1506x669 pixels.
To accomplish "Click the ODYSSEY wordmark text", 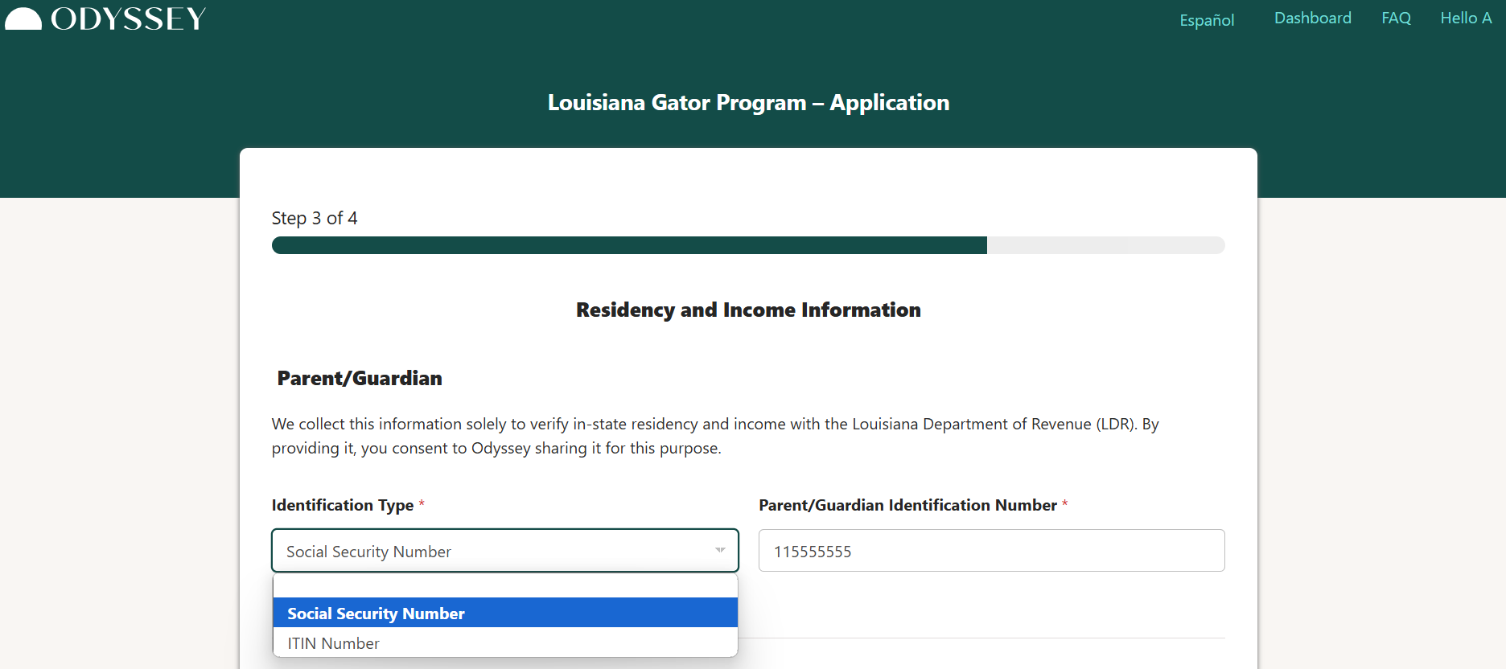I will pyautogui.click(x=129, y=19).
